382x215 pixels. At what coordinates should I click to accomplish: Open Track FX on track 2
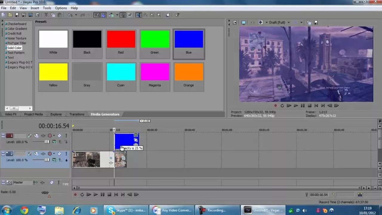43,154
